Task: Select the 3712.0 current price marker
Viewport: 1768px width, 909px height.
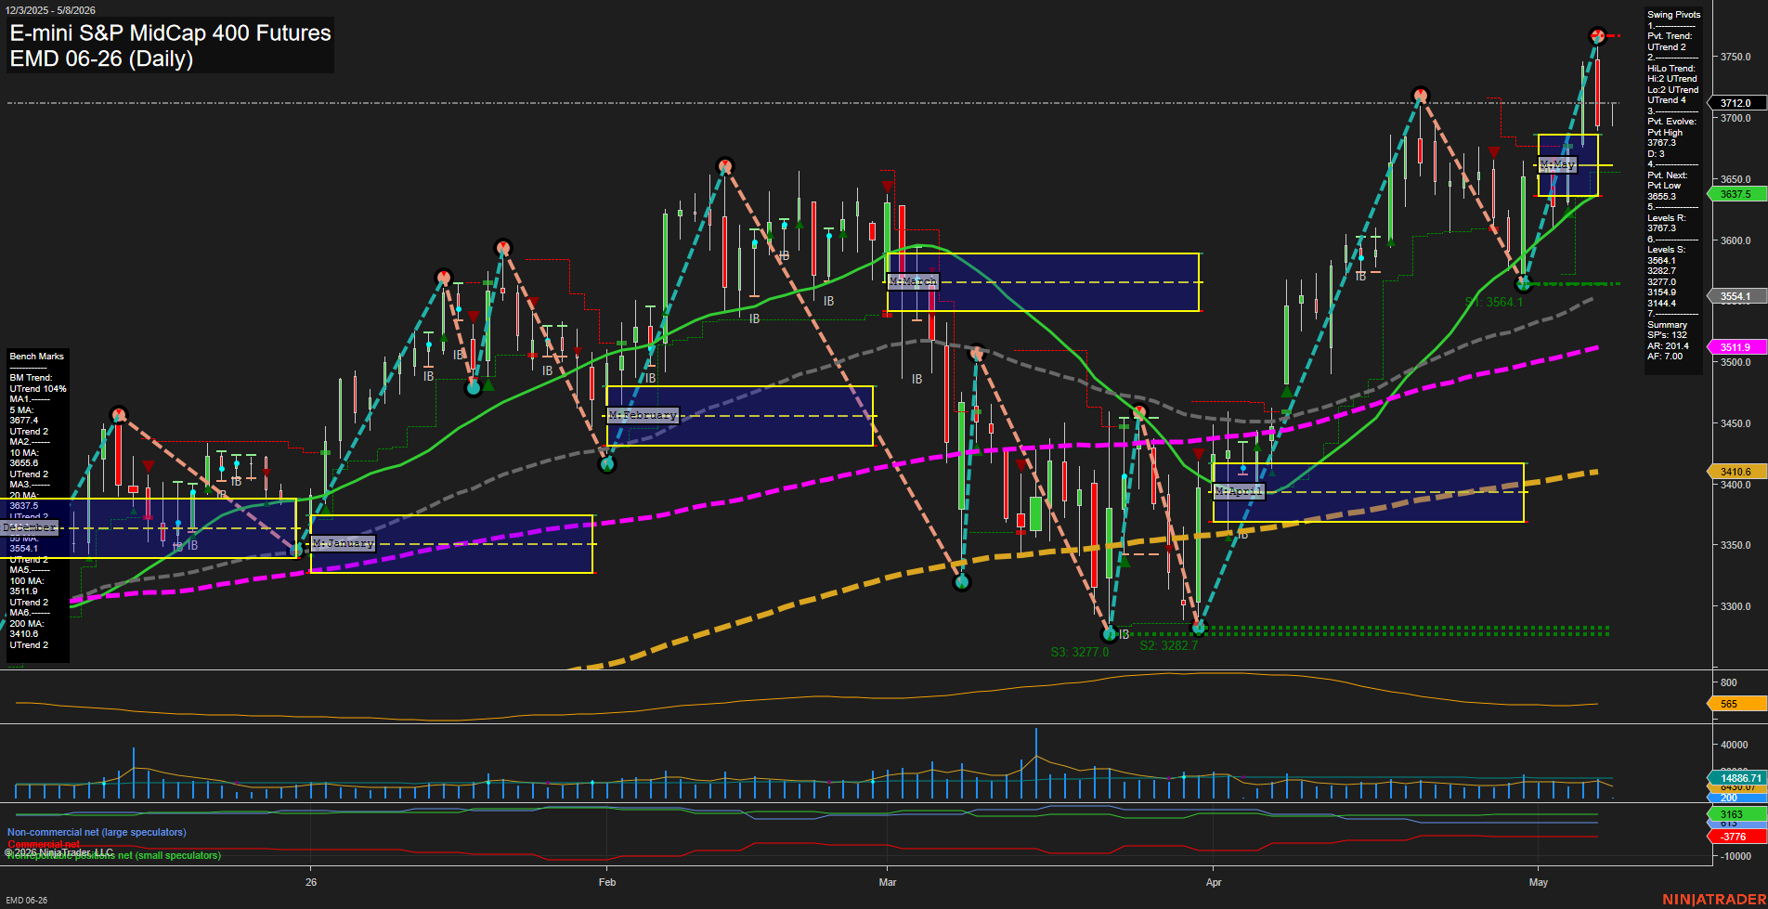Action: [1735, 103]
